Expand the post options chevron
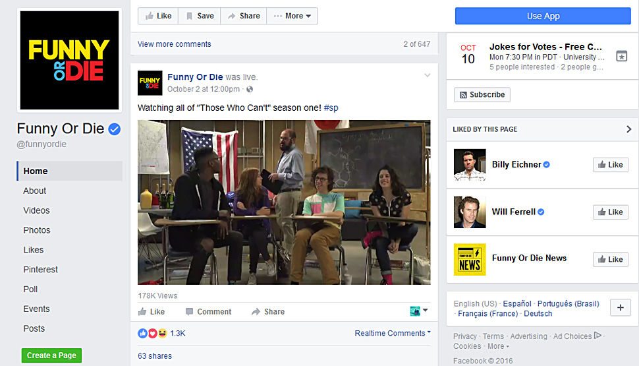This screenshot has height=366, width=639. point(427,75)
